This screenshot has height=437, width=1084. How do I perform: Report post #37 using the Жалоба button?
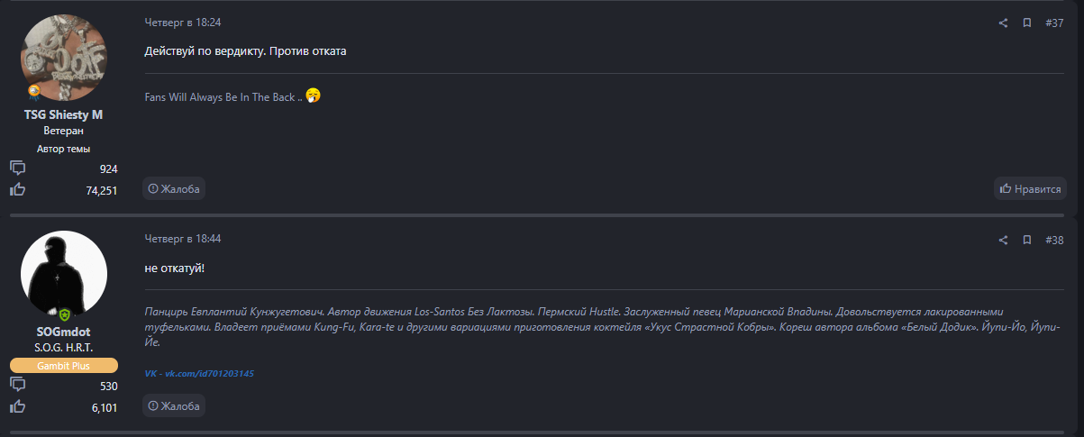(173, 188)
